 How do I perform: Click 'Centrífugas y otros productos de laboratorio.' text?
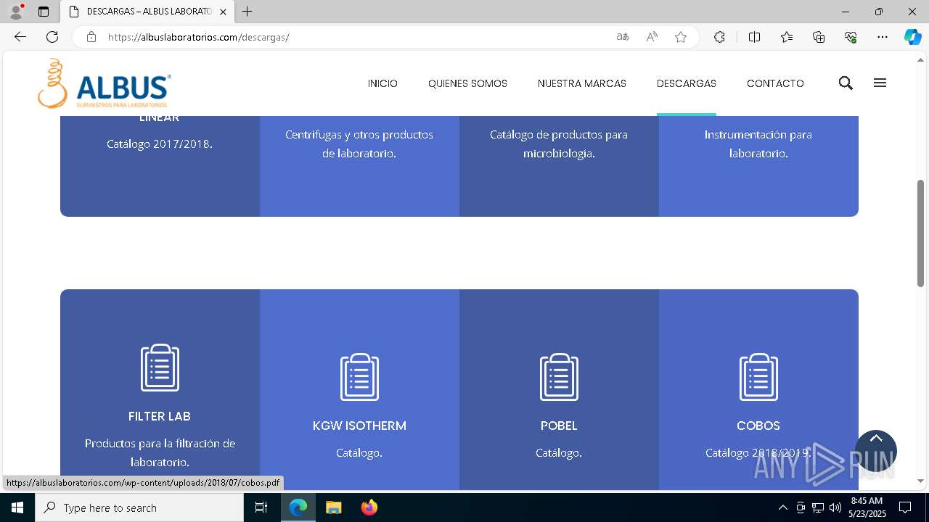[x=359, y=144]
